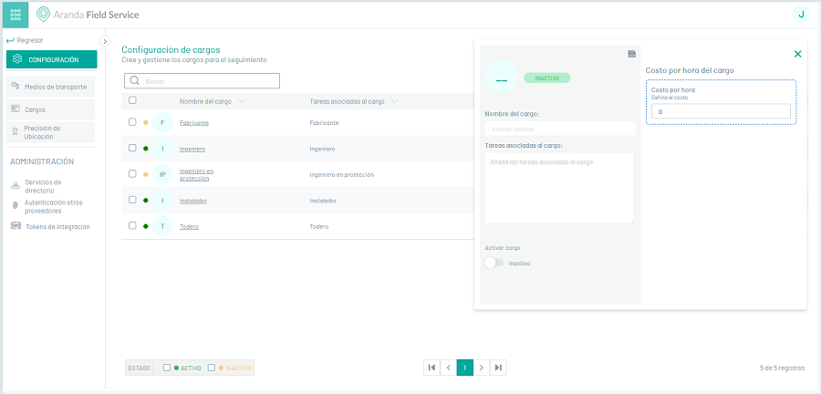
Task: Open the Instalador cargo link
Action: (x=193, y=201)
